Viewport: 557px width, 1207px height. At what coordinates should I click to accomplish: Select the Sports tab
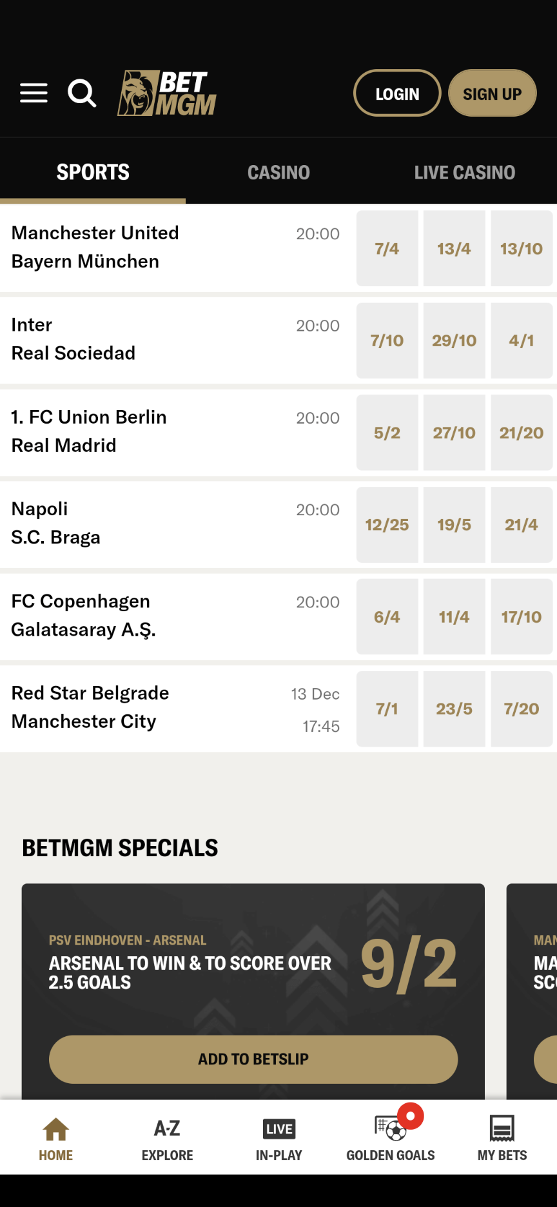click(x=93, y=172)
